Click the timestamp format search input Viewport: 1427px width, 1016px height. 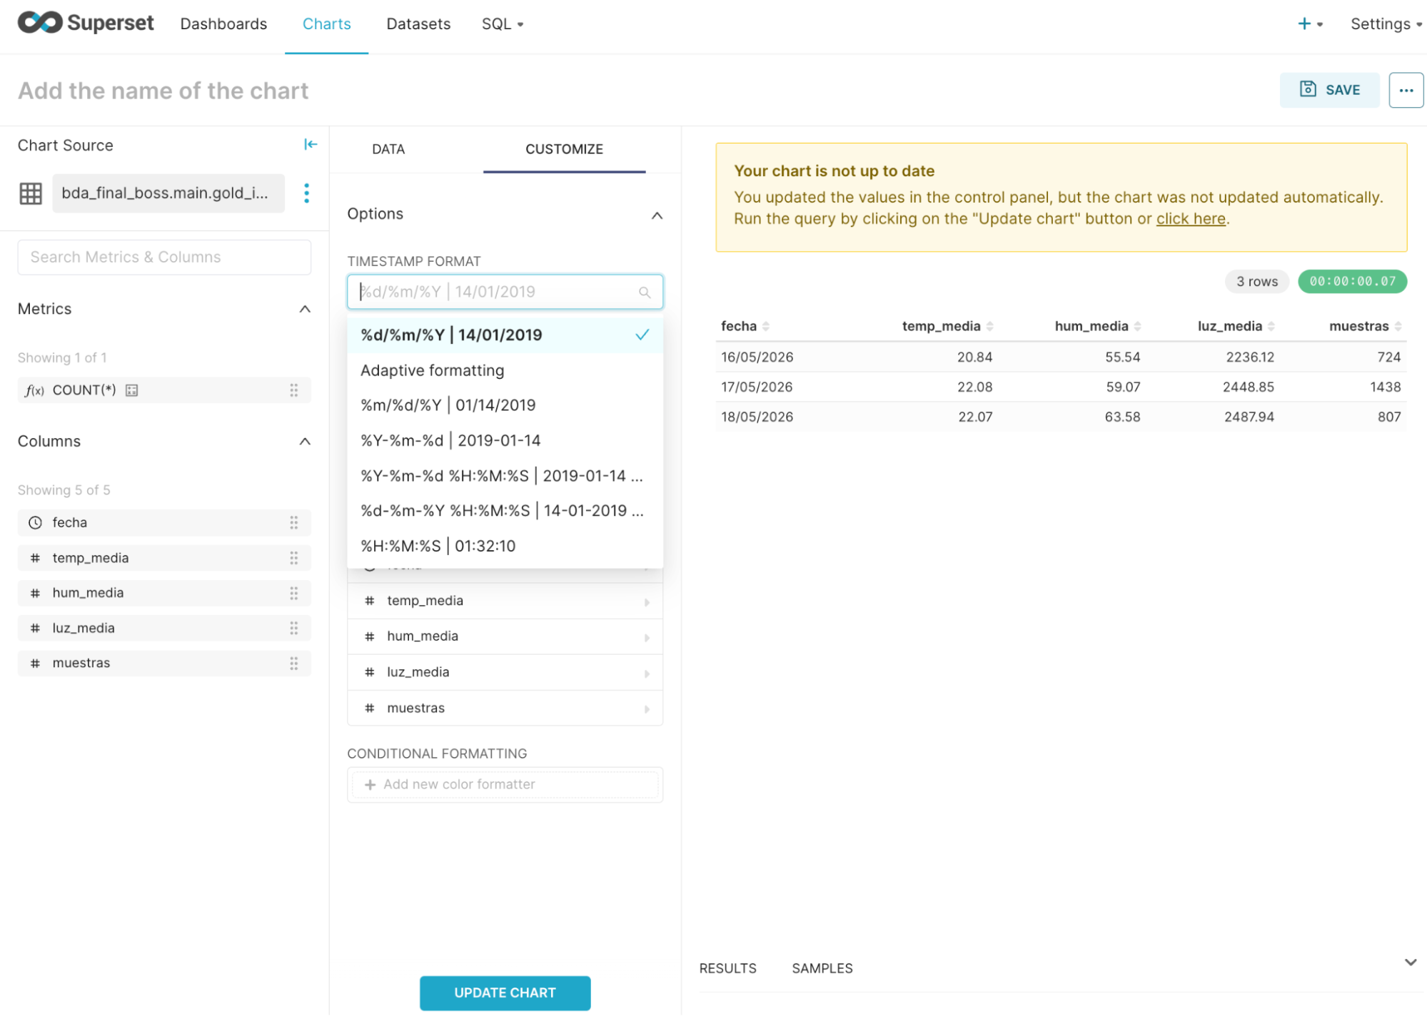pyautogui.click(x=505, y=292)
